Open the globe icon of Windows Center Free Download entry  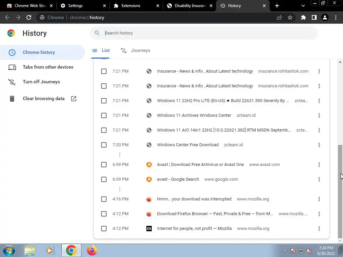click(149, 145)
